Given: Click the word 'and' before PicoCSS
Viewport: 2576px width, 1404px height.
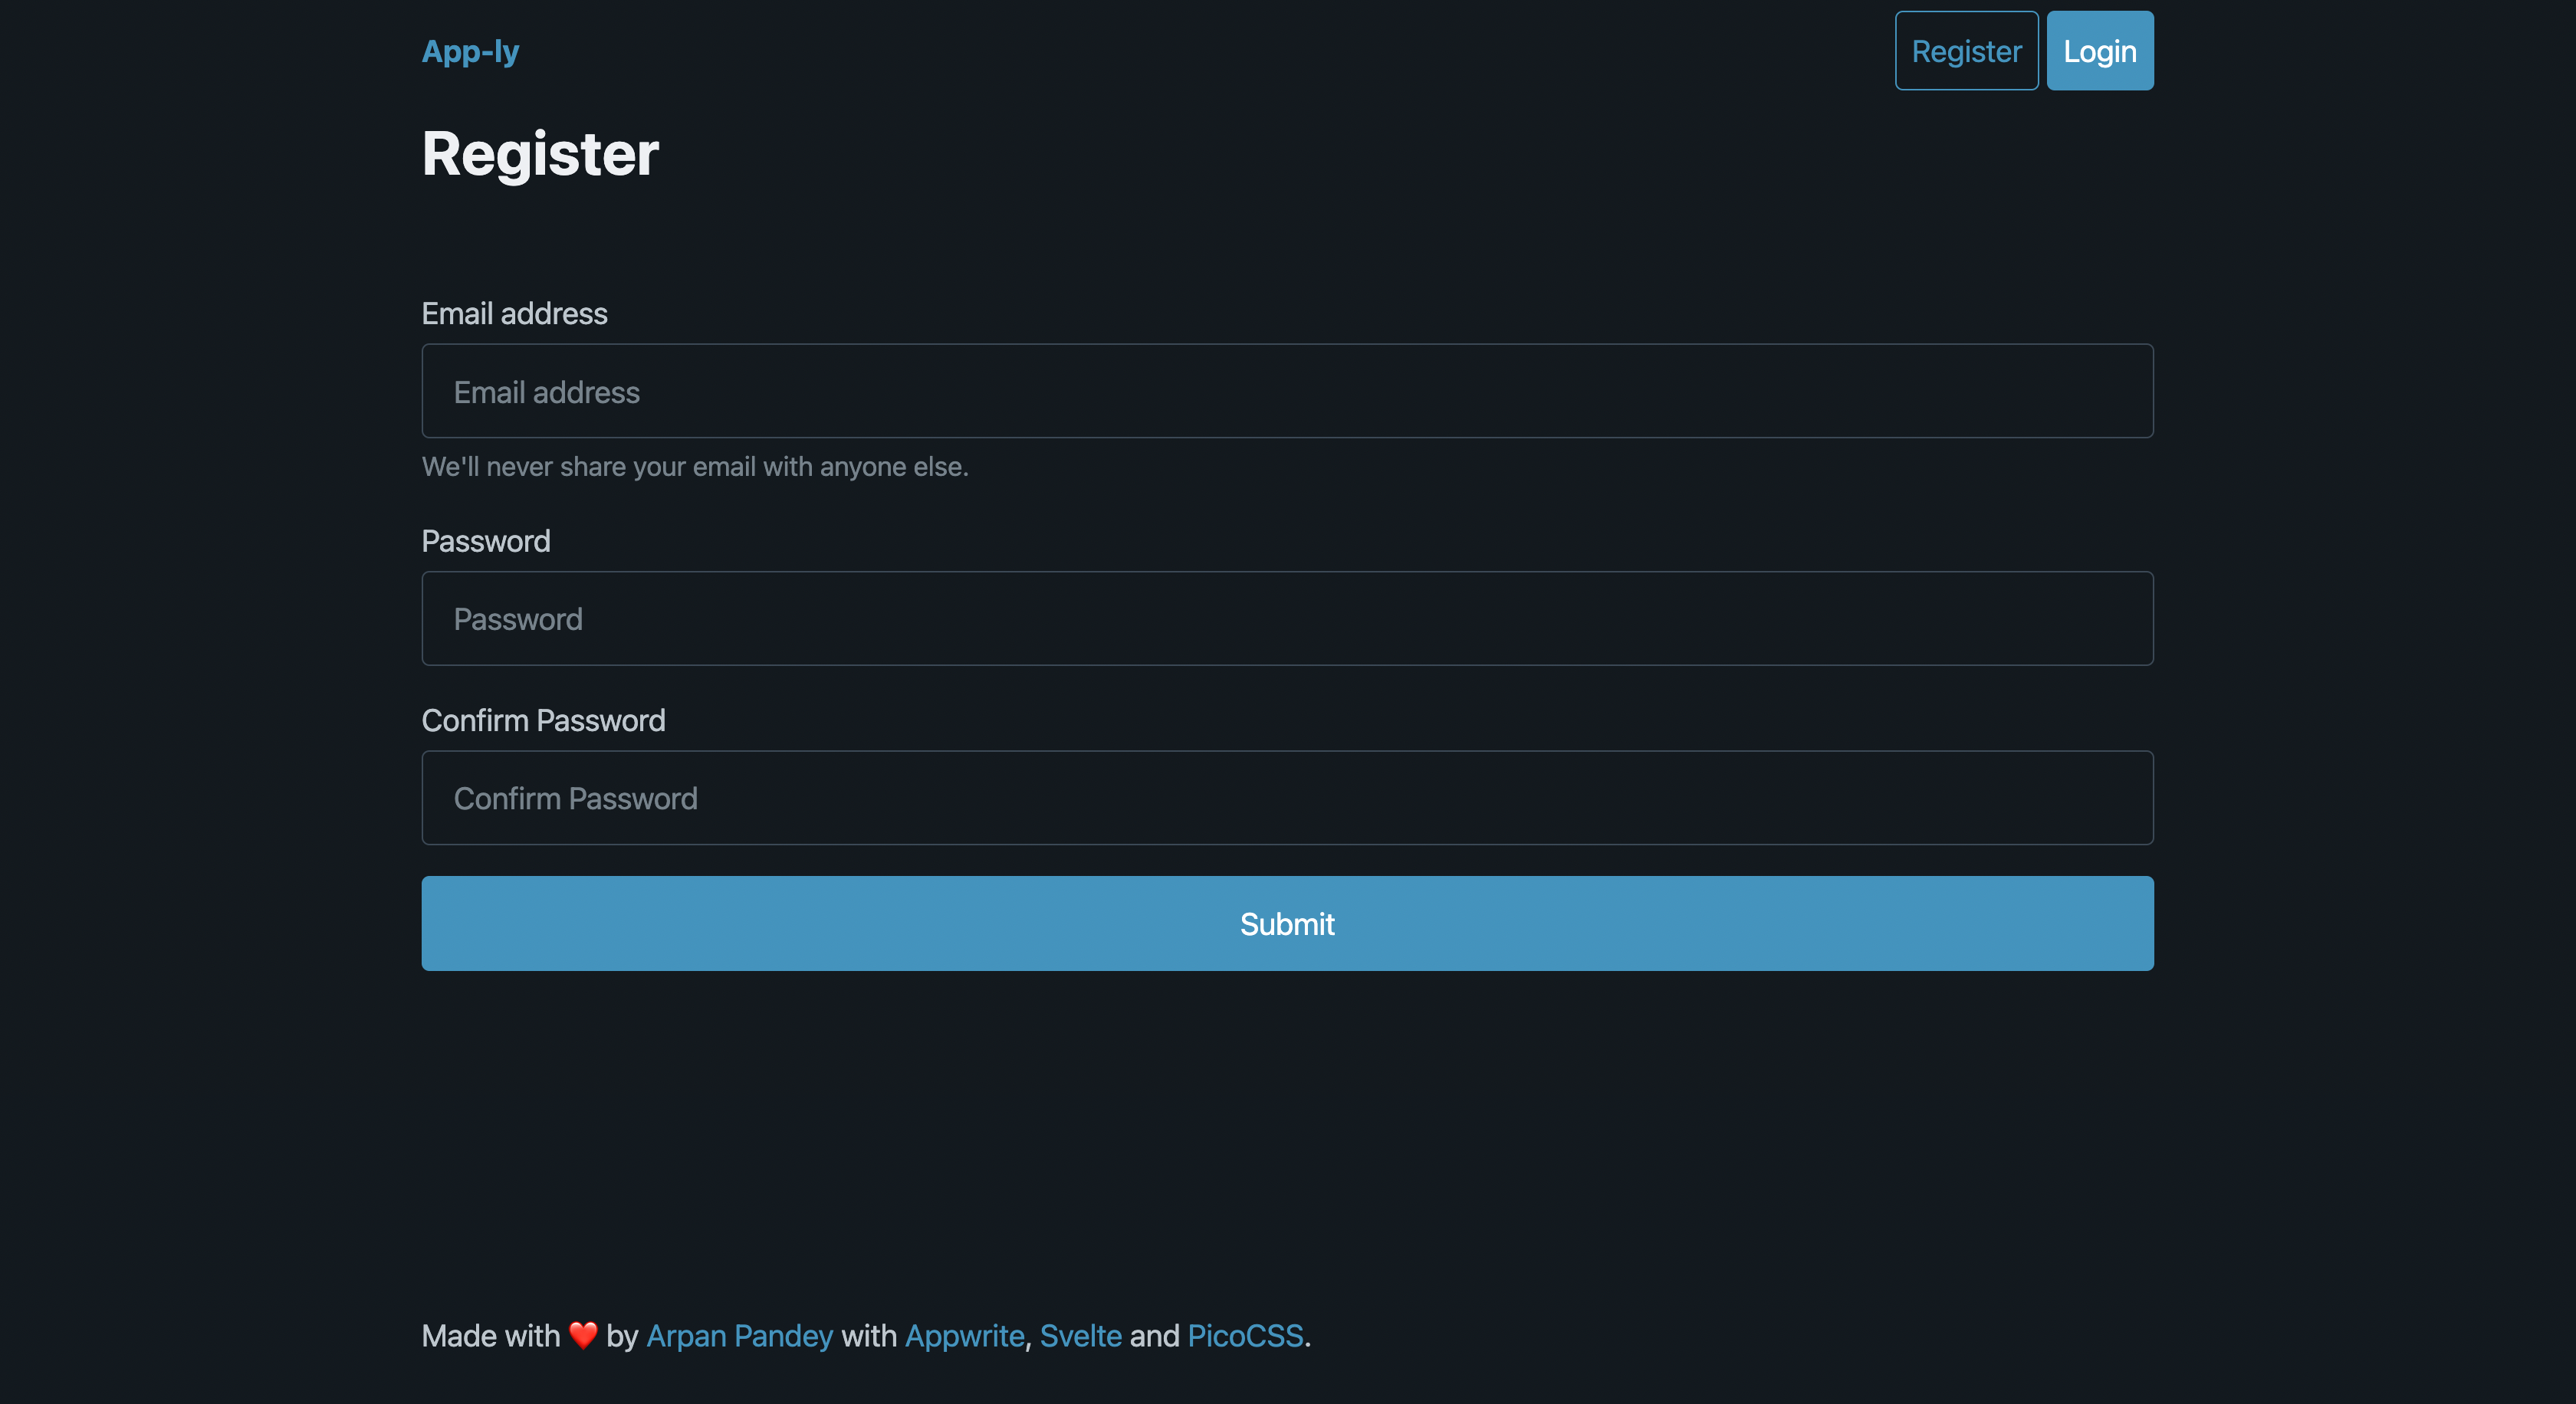Looking at the screenshot, I should [x=1154, y=1336].
